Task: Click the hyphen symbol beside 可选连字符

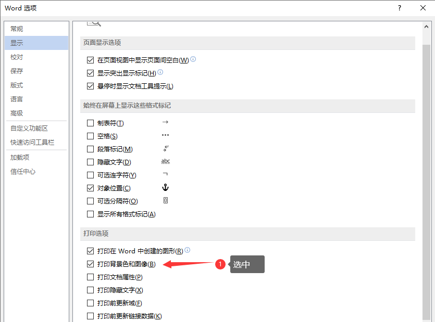Action: coord(165,174)
